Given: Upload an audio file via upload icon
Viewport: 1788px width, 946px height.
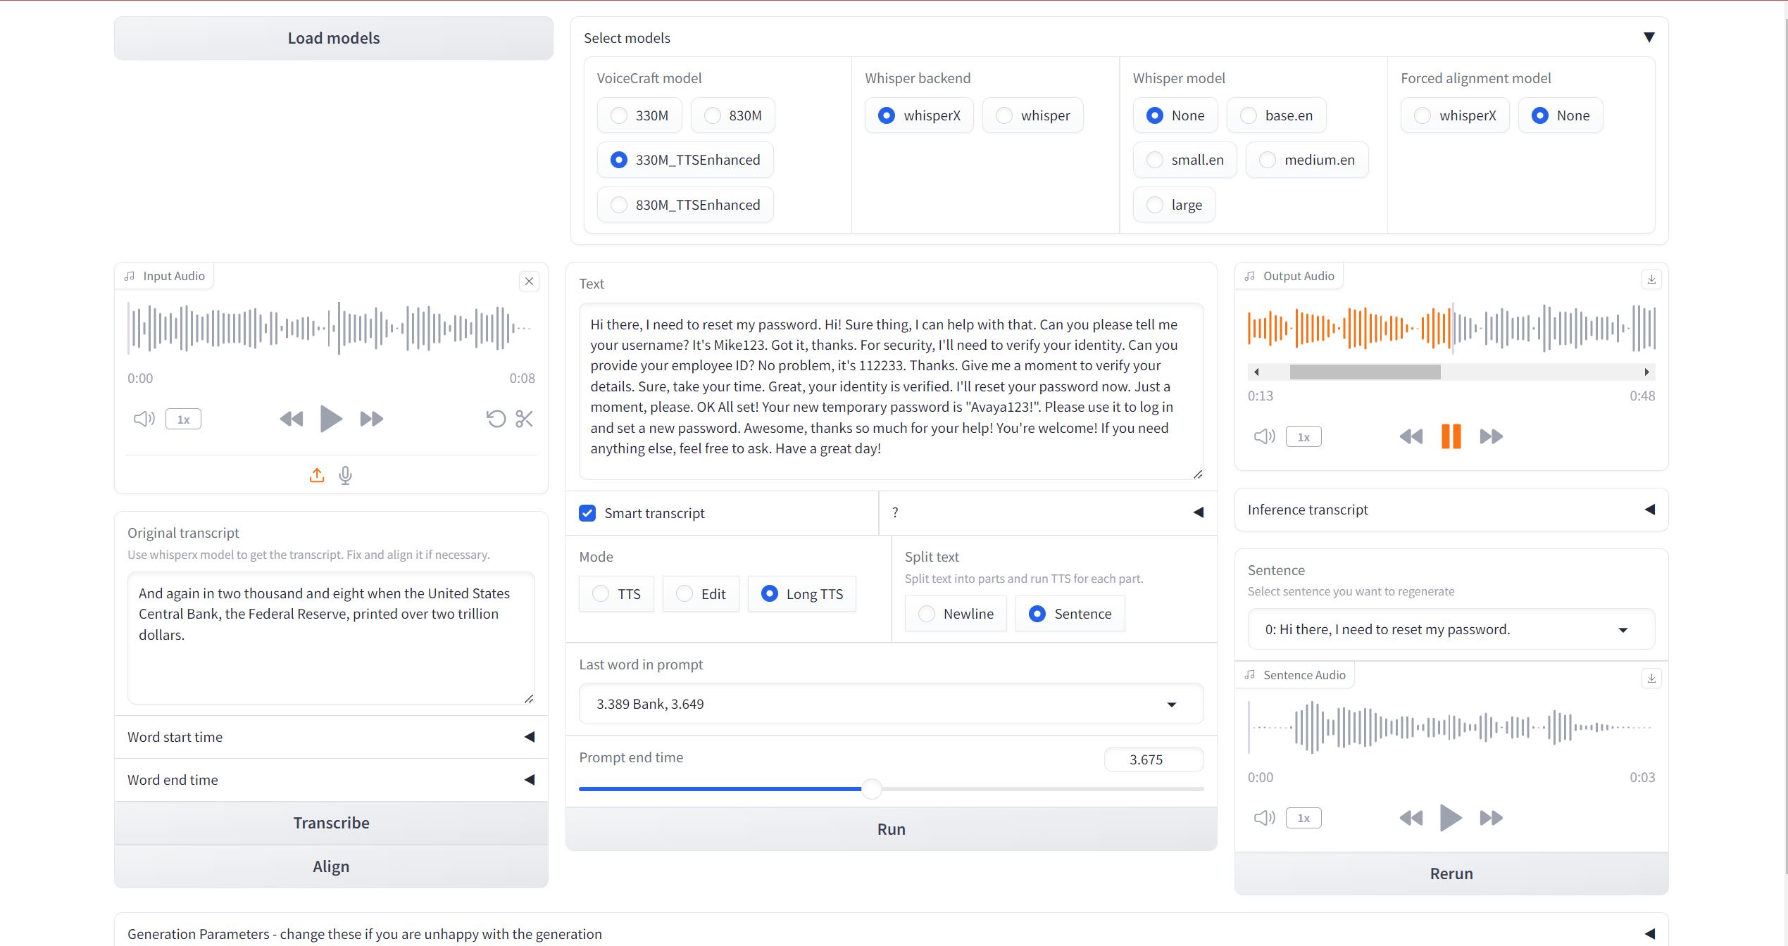Looking at the screenshot, I should point(317,476).
